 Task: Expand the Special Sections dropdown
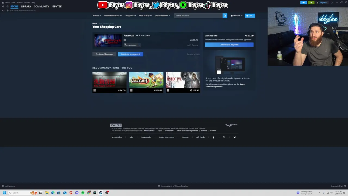pos(162,16)
